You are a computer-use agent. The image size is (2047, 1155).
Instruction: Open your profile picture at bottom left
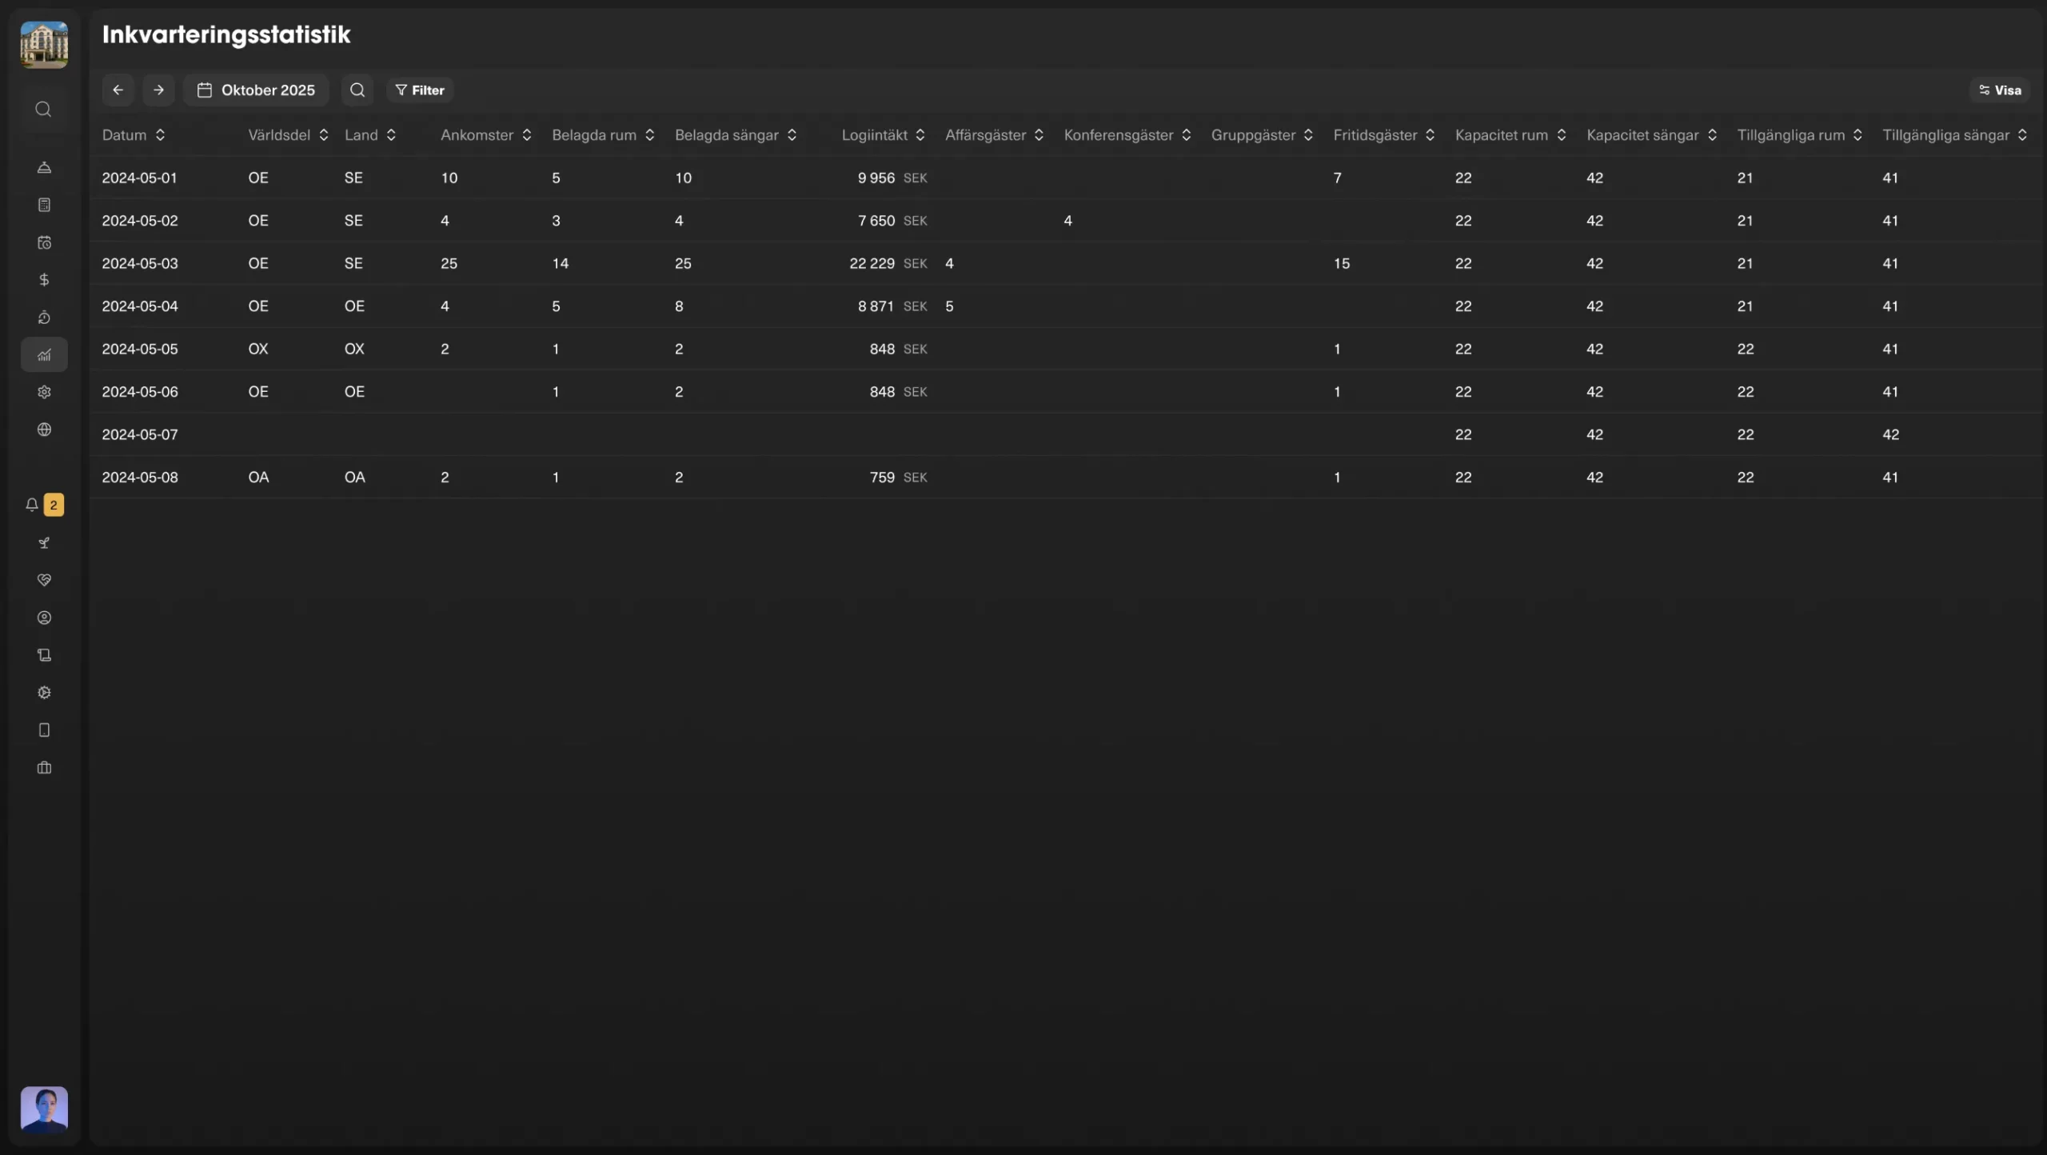44,1109
